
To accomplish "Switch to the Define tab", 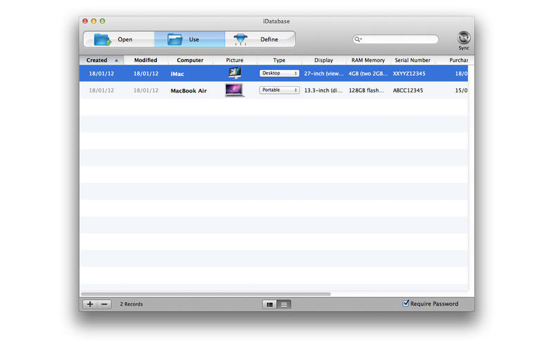I will pyautogui.click(x=260, y=39).
